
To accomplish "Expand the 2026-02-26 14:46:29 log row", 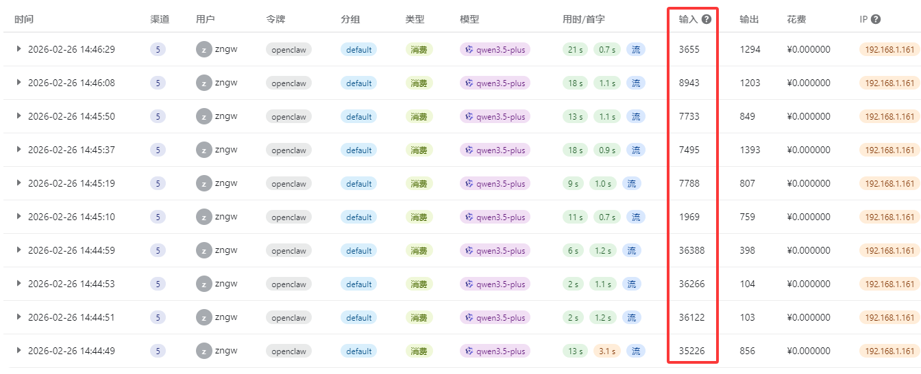I will 19,49.
